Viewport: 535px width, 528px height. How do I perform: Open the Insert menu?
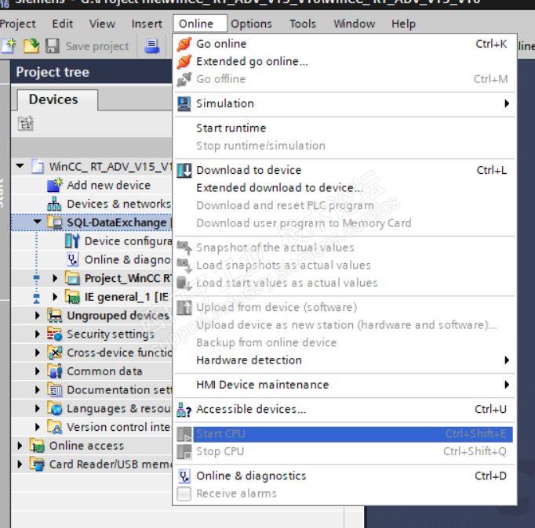(x=147, y=24)
